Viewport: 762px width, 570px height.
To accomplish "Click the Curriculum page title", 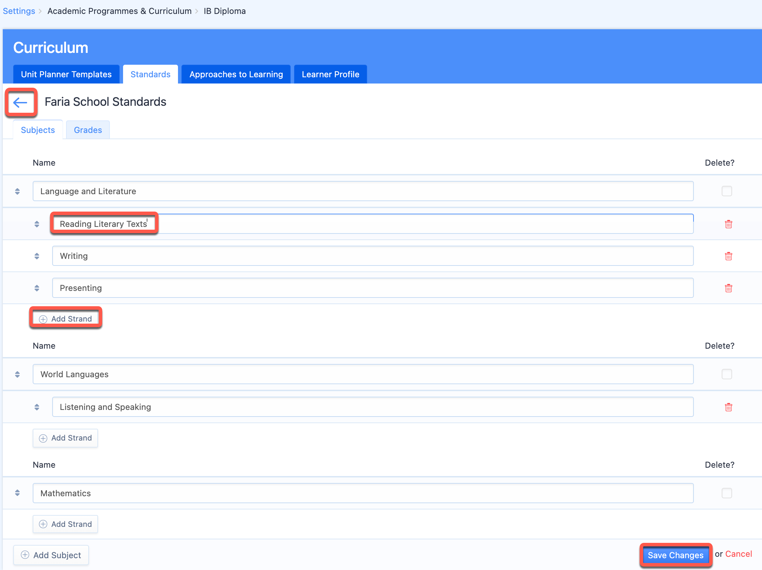I will [x=51, y=48].
